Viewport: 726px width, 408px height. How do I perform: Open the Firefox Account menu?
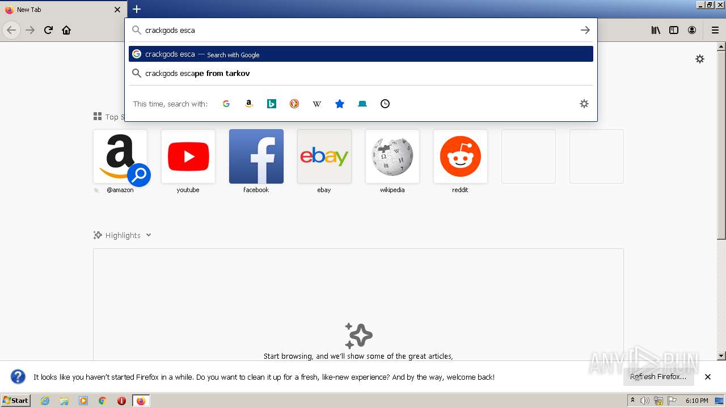click(692, 30)
